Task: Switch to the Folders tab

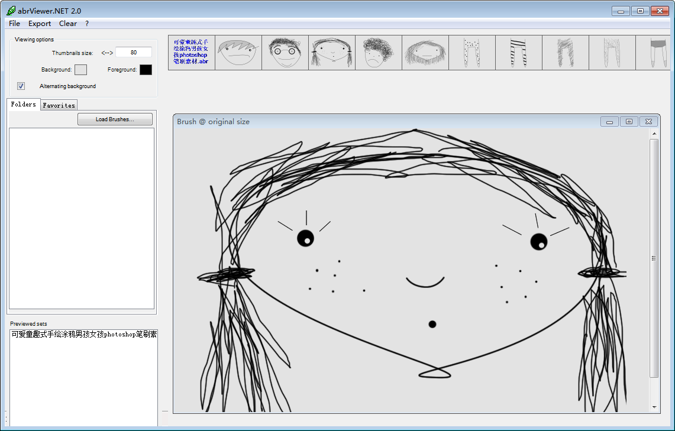Action: [x=23, y=105]
